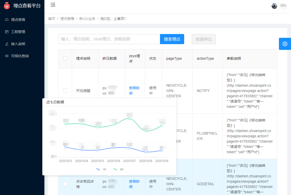The width and height of the screenshot is (291, 195).
Task: Click the 点击商品详情 description cell
Action: pos(85,184)
